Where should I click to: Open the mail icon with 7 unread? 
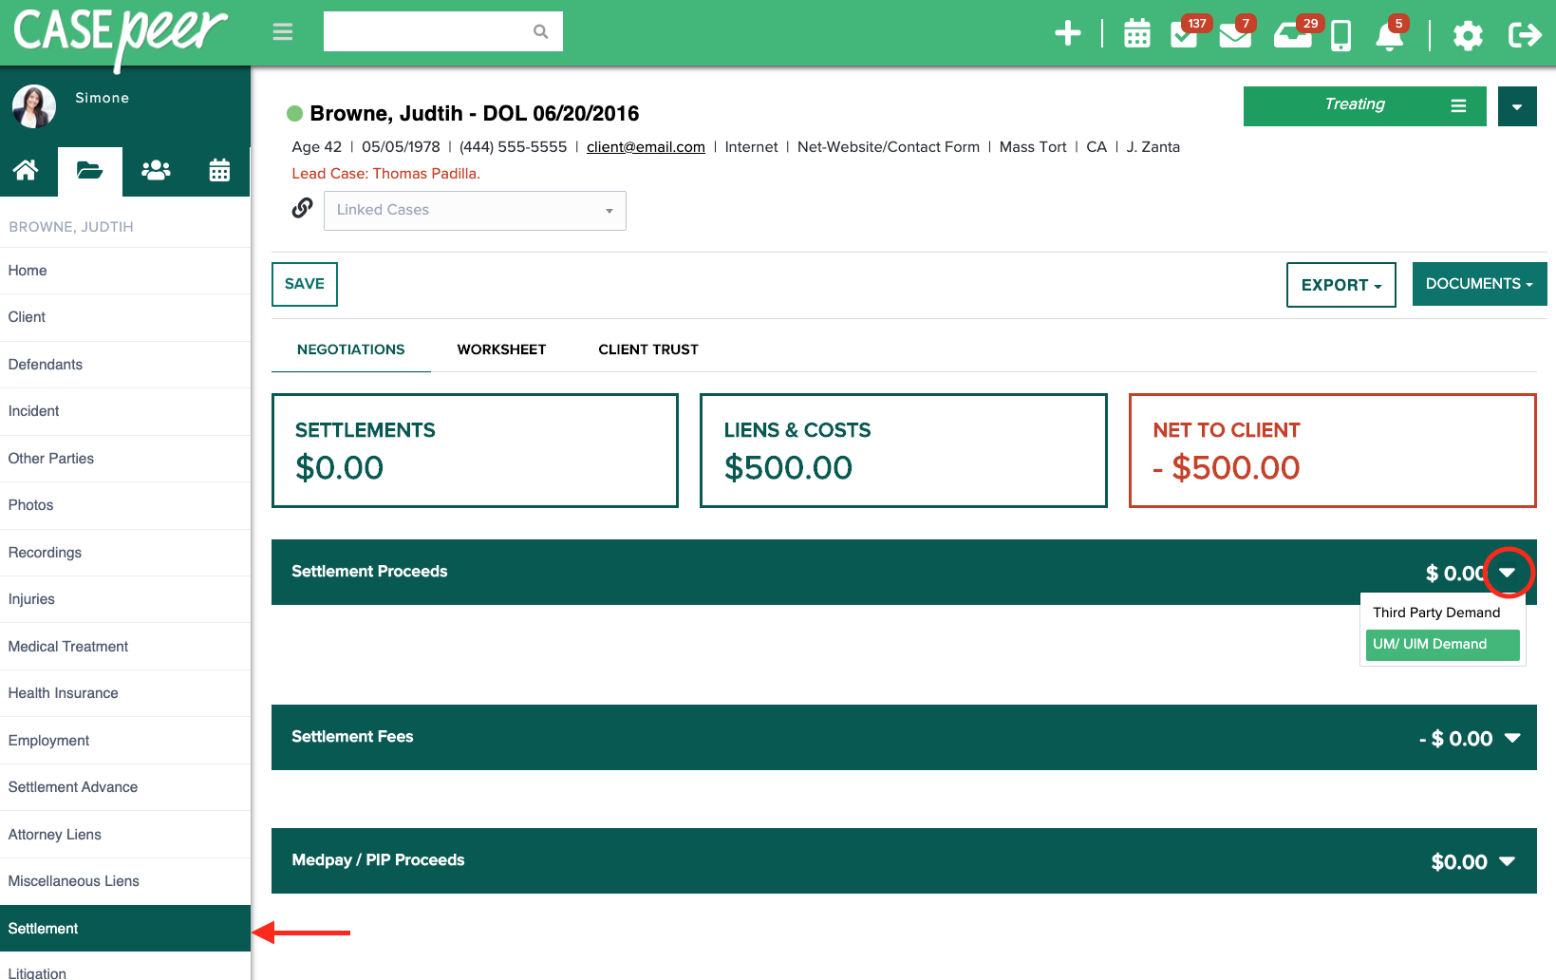pos(1235,36)
